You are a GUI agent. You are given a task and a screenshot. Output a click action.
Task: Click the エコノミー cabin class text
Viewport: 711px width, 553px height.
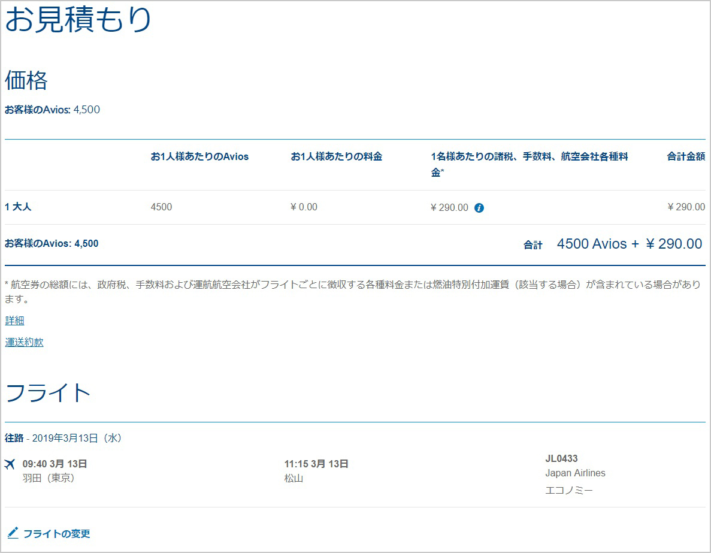coord(568,491)
